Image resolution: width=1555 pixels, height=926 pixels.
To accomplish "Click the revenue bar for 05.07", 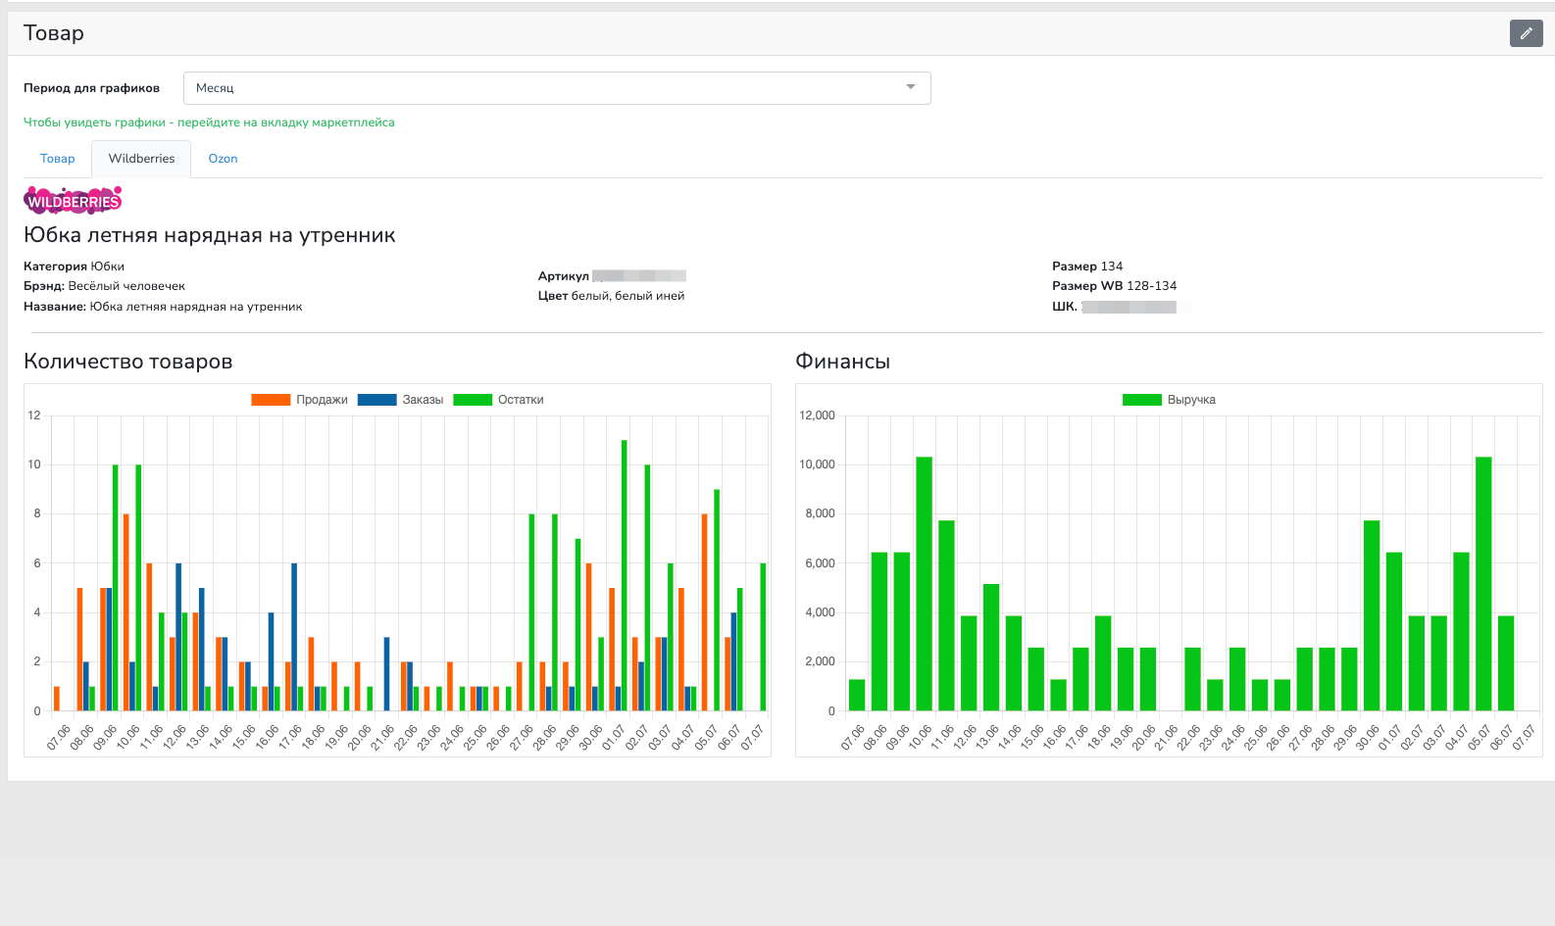I will (x=1483, y=583).
